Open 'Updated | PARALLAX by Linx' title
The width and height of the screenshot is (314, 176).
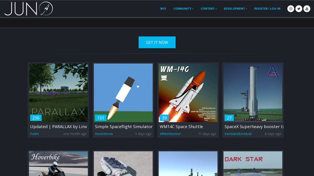point(58,127)
